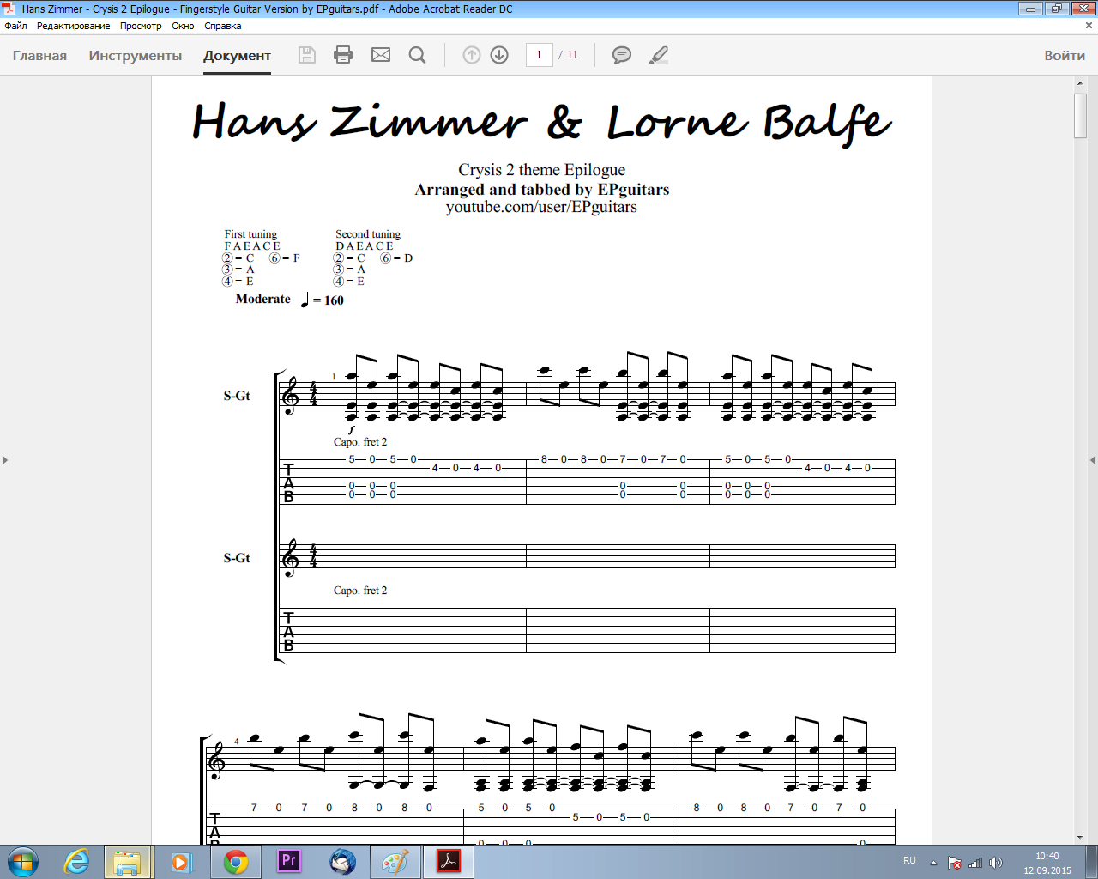Open Adobe Premiere Pro taskbar icon

289,860
